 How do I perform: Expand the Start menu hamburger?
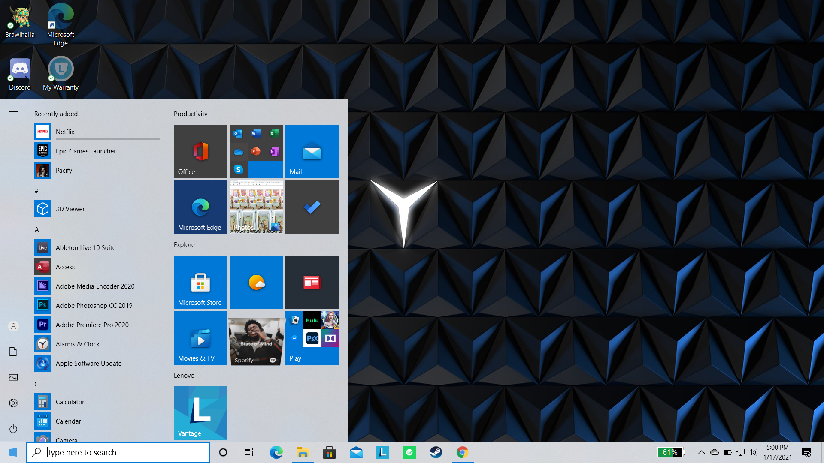[13, 114]
